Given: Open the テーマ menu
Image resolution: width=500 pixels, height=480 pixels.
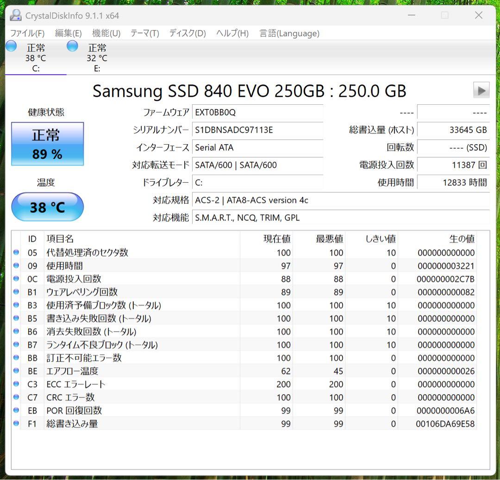Looking at the screenshot, I should 144,33.
